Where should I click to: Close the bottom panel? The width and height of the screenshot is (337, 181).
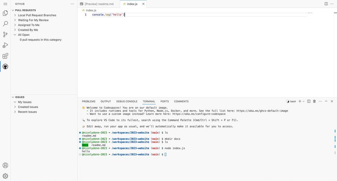coord(332,101)
